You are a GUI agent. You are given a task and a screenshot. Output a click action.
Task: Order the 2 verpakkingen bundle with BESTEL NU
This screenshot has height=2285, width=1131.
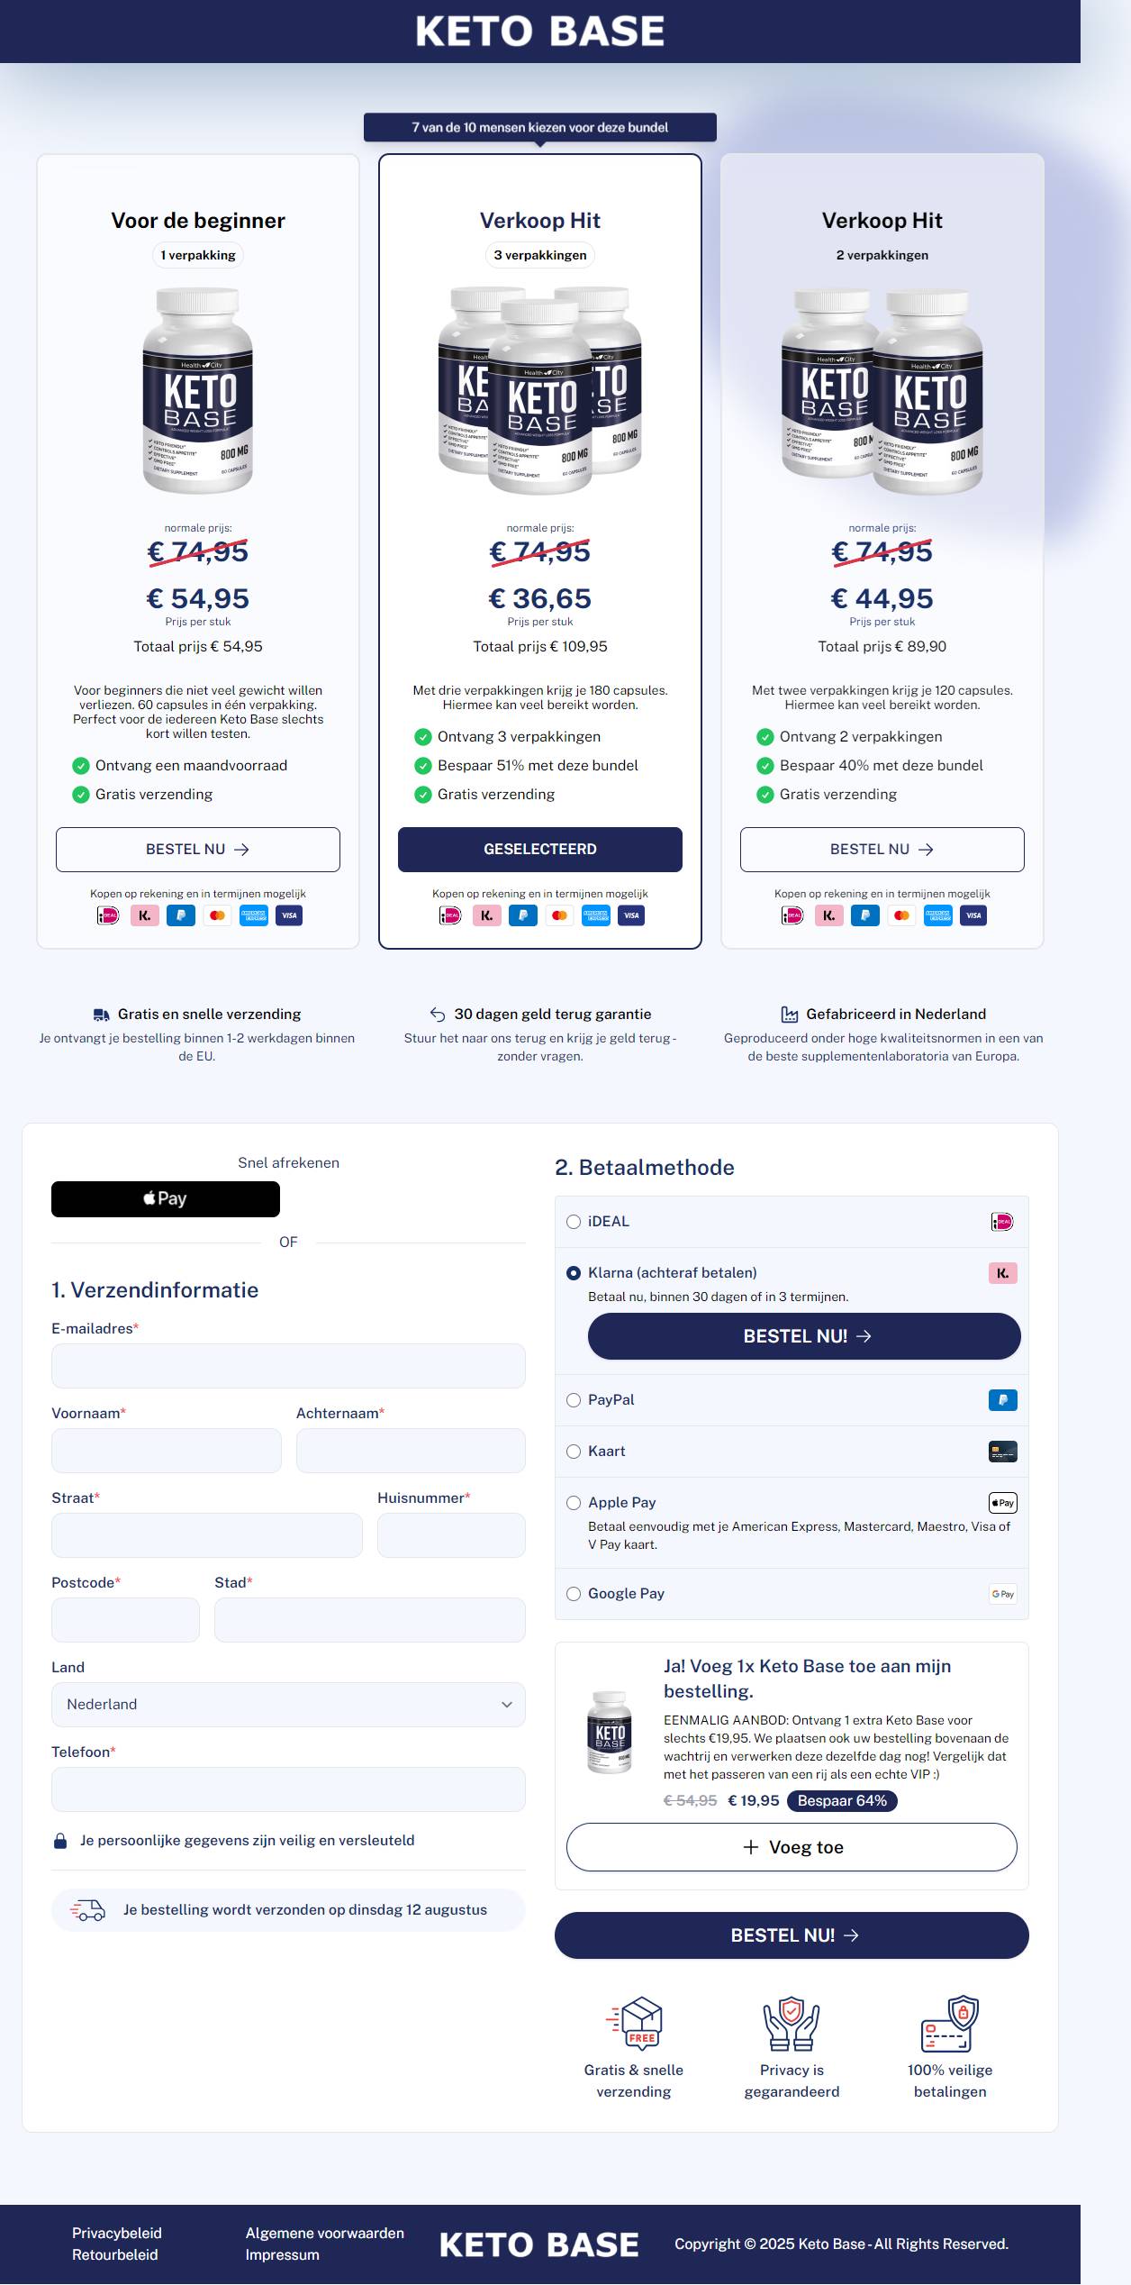coord(882,850)
